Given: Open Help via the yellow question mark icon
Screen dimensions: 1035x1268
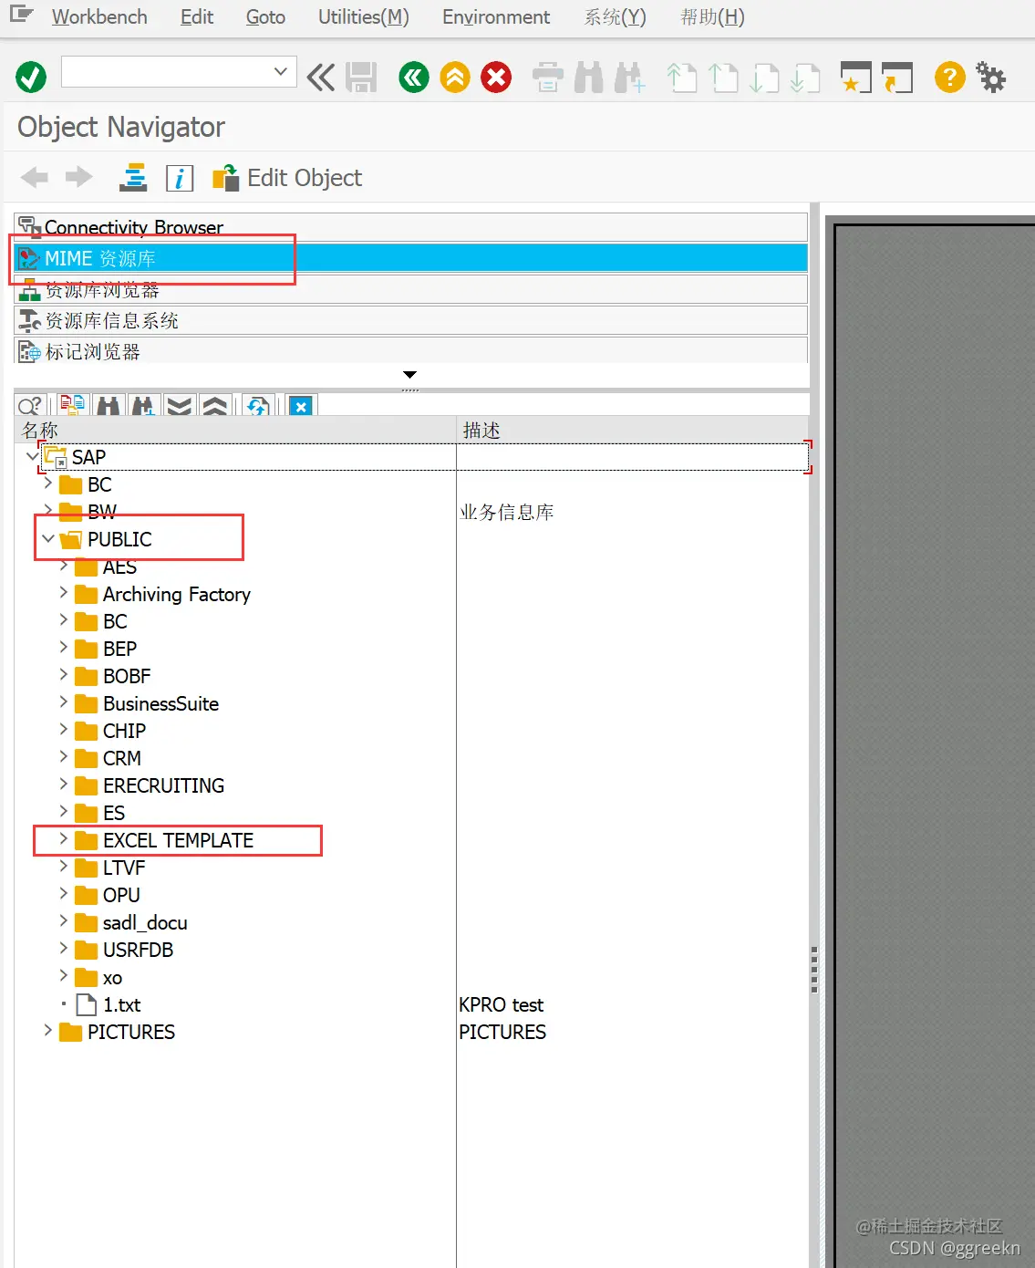Looking at the screenshot, I should point(949,78).
